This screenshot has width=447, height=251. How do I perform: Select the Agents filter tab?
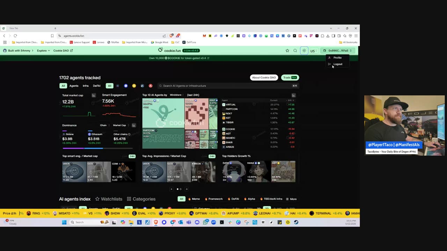[x=74, y=86]
